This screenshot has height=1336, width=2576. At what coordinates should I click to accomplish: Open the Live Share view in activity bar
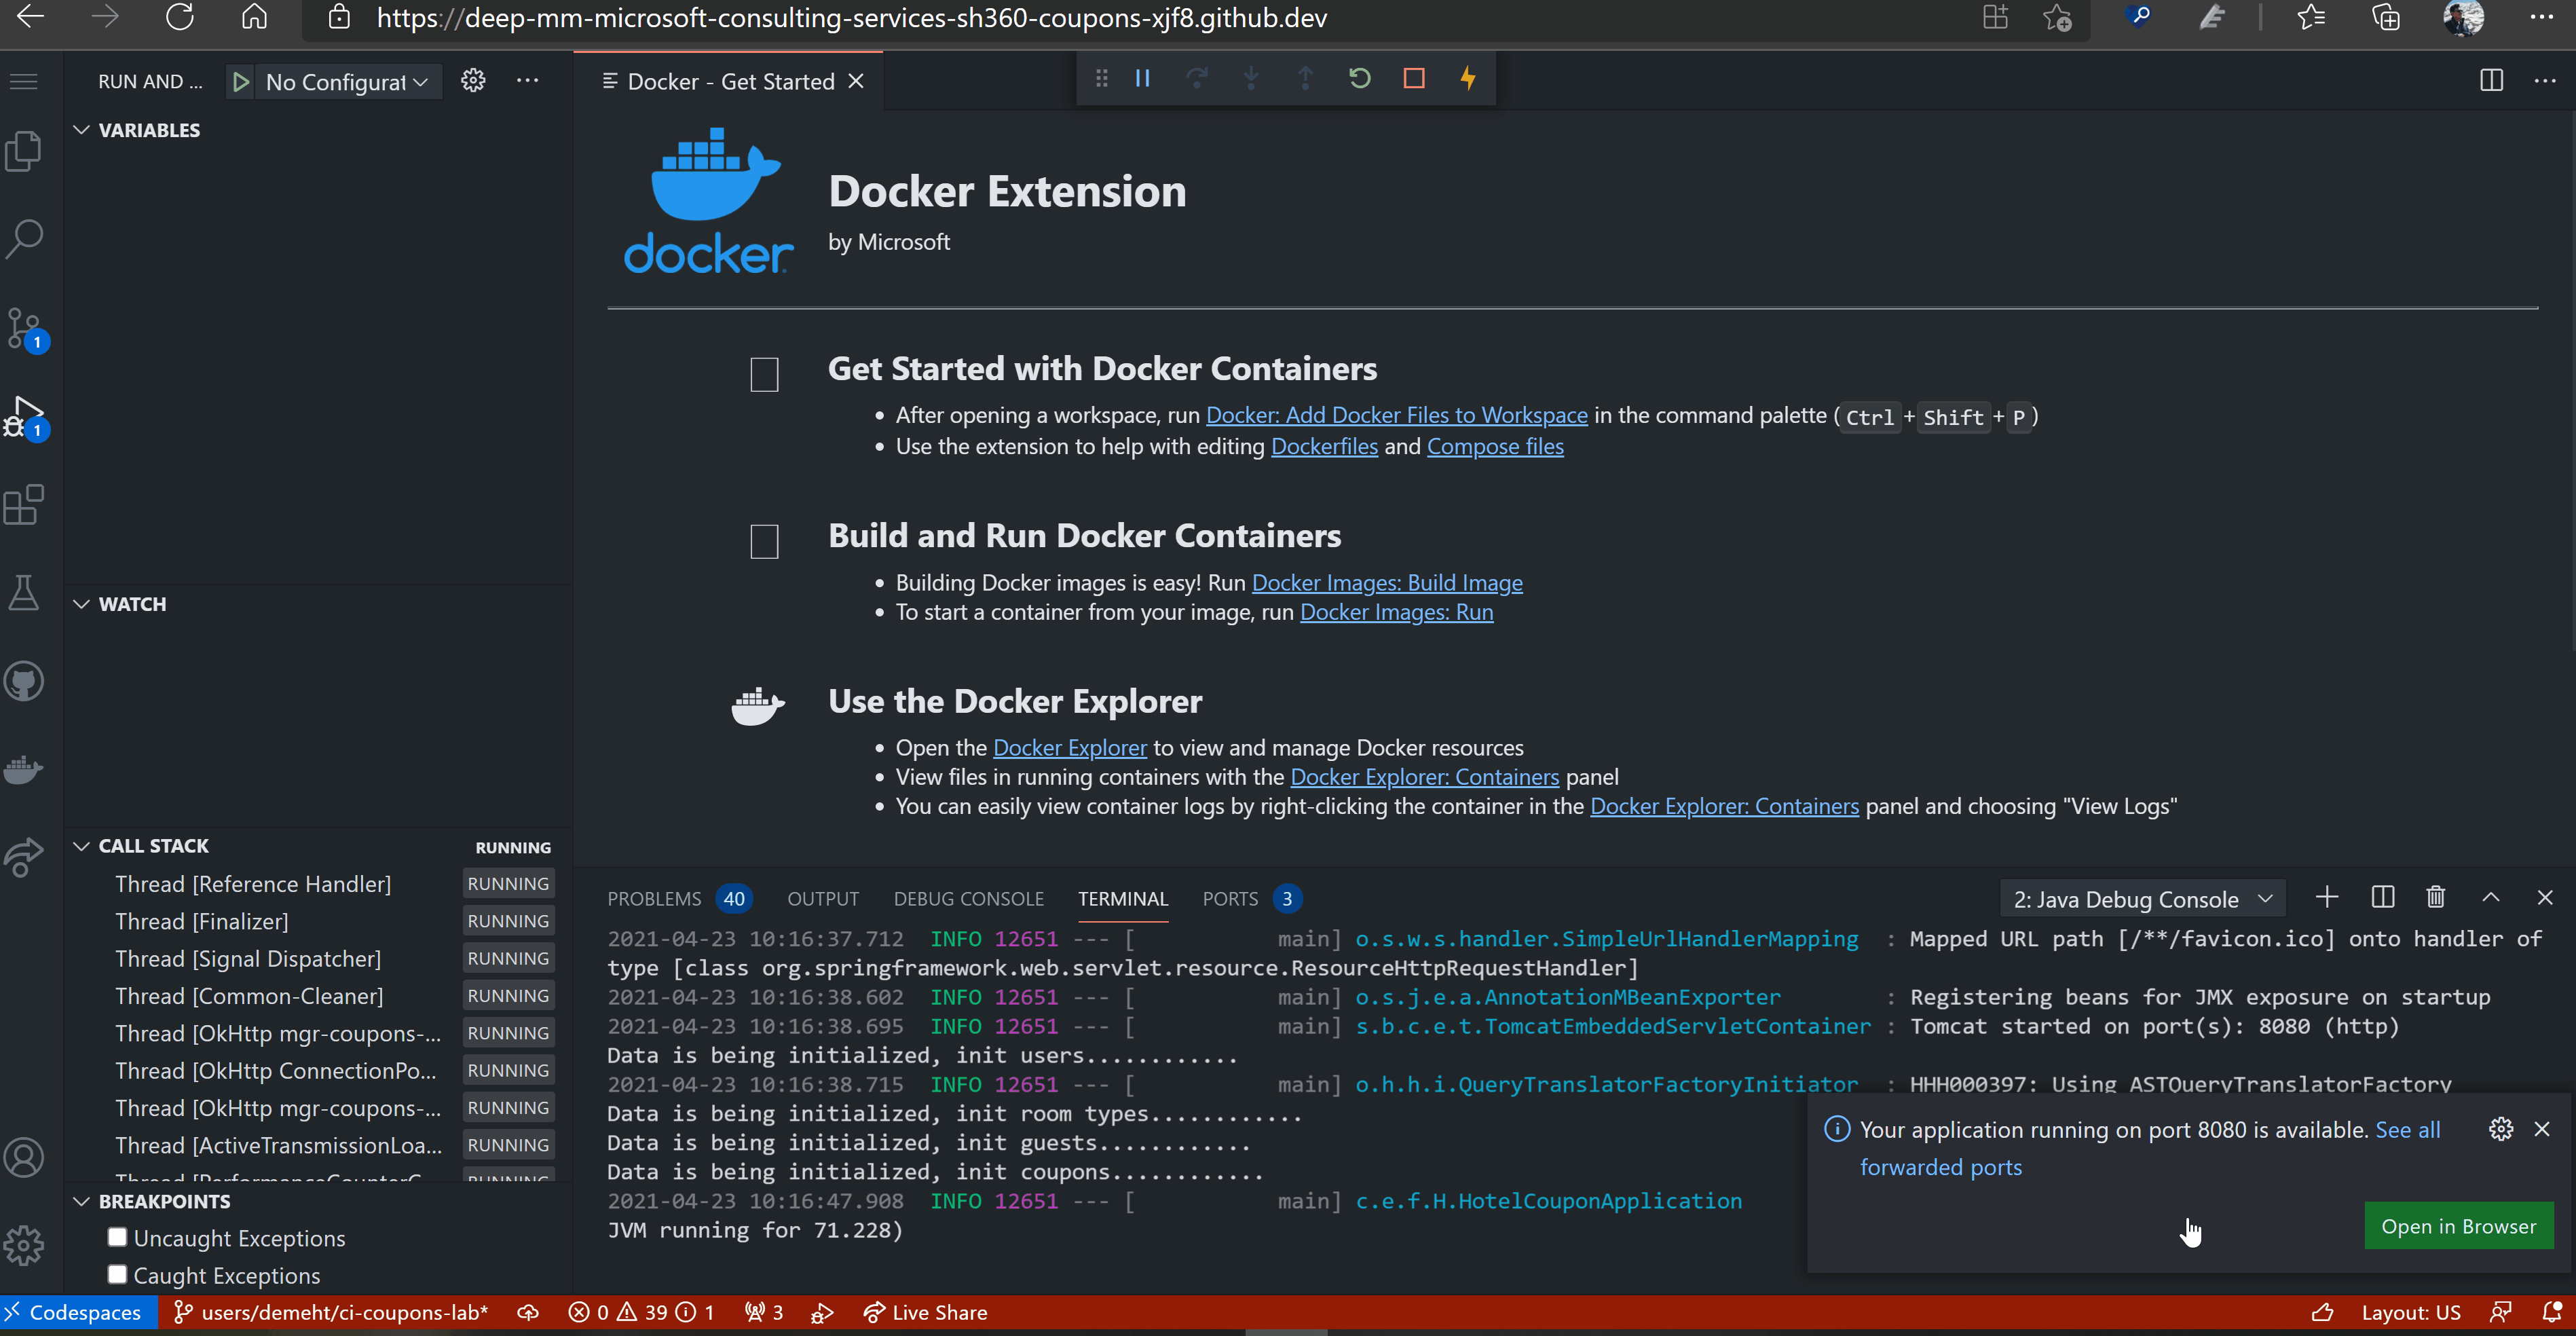[24, 857]
